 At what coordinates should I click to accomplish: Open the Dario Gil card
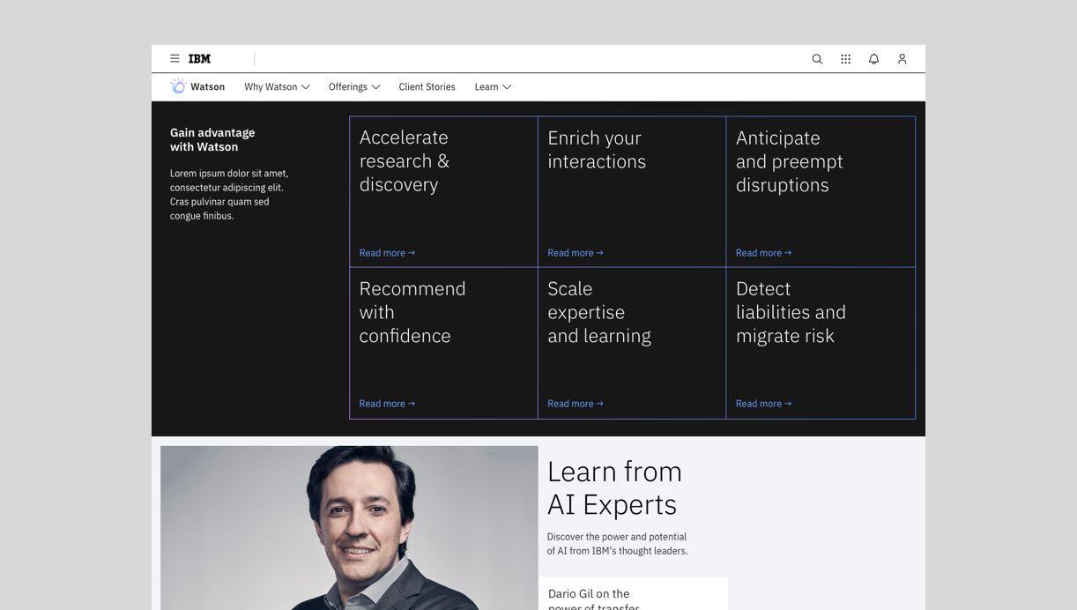[633, 594]
